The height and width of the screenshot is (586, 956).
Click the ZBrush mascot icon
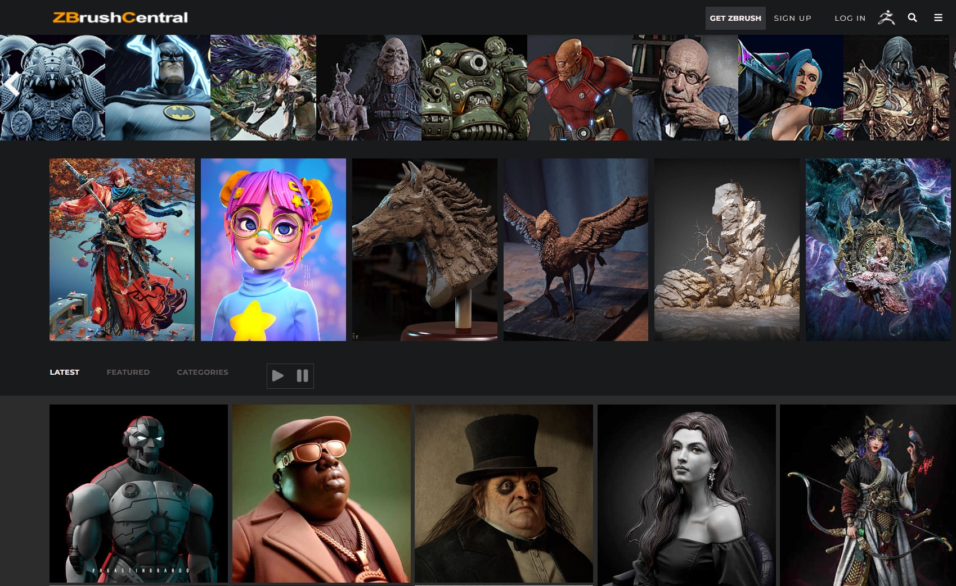pos(886,17)
